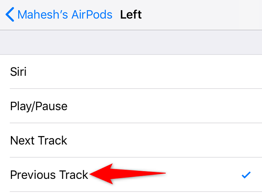Click the tip of the red arrow annotation
Viewport: 262px width, 195px height.
91,174
